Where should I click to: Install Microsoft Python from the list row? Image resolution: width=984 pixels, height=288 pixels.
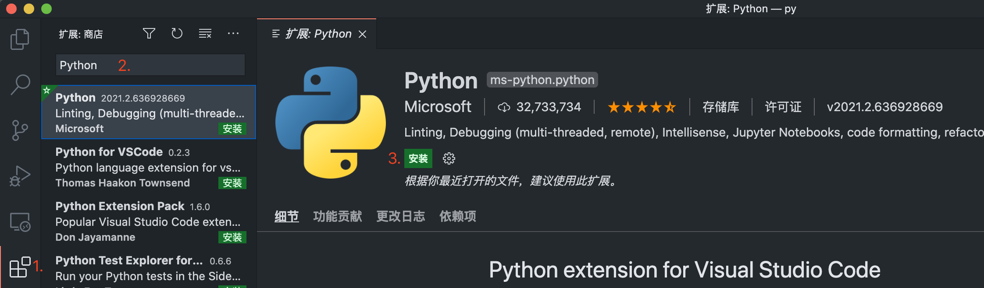tap(232, 129)
